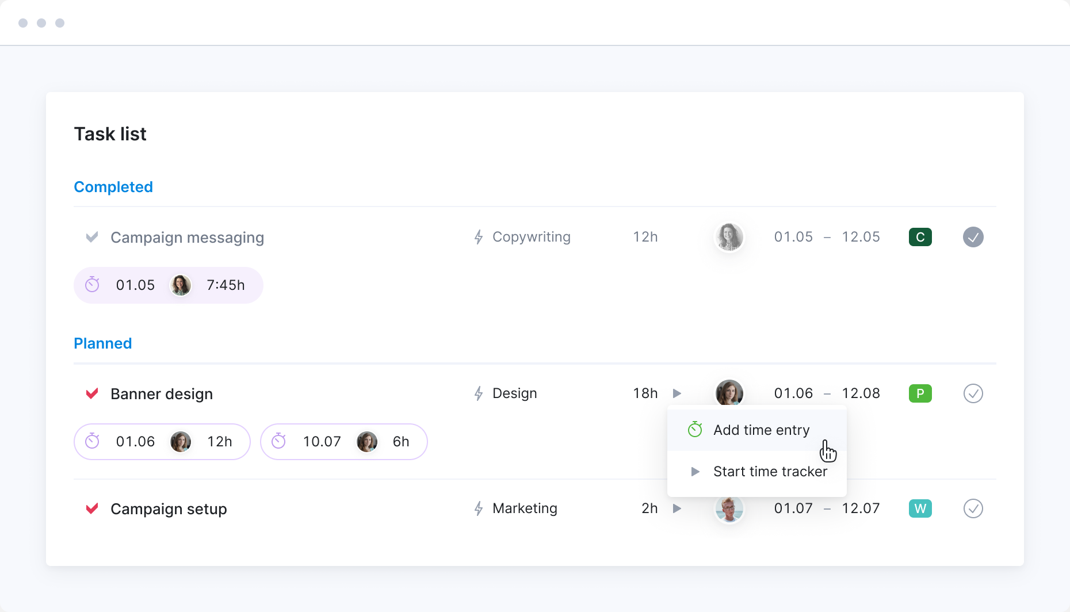Open the time menu arrow next to 2h
1070x612 pixels.
[x=677, y=508]
